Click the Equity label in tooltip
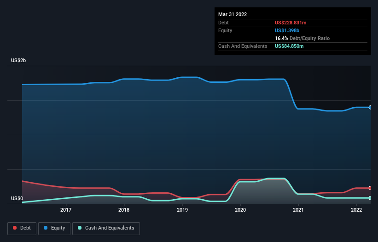 [225, 30]
